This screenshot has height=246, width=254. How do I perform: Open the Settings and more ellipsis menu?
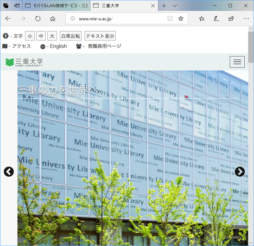click(246, 19)
